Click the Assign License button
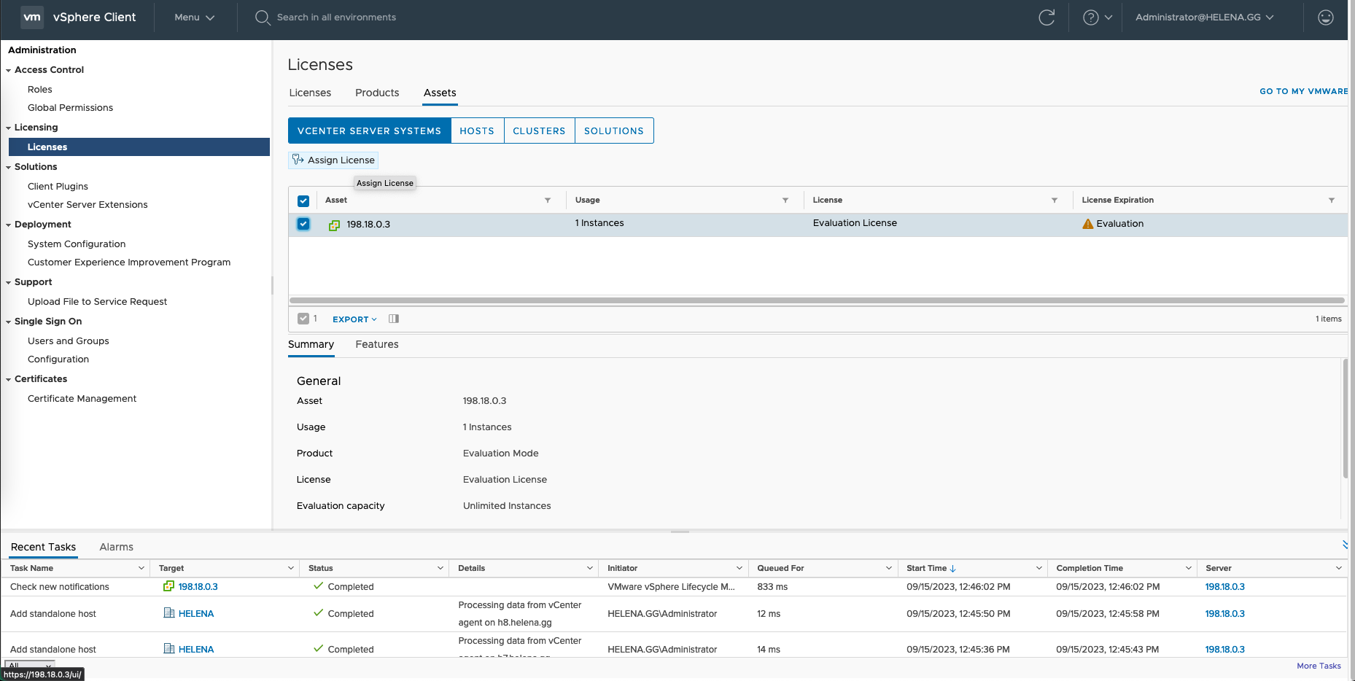Viewport: 1355px width, 681px height. [x=334, y=160]
